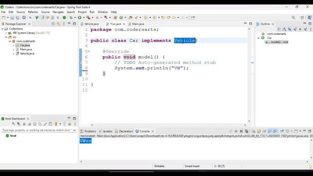This screenshot has height=176, width=313.
Task: Close the Car.java editor tab
Action: click(124, 24)
